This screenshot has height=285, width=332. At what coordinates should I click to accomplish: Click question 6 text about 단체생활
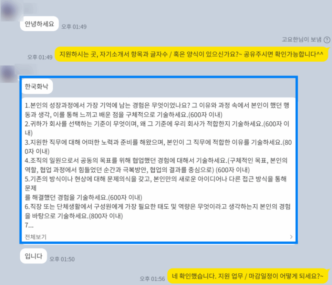click(157, 211)
